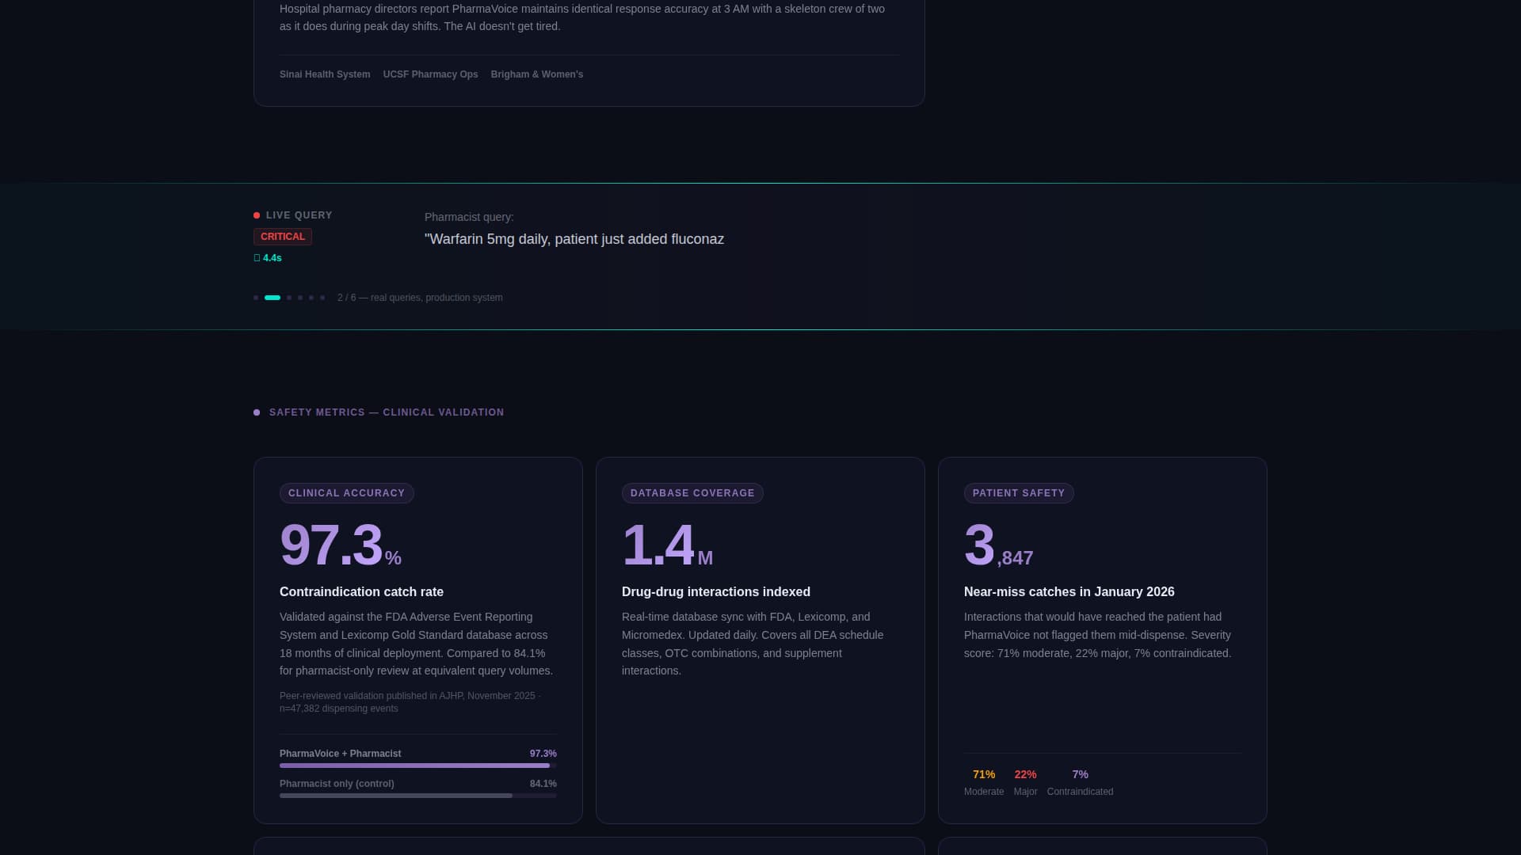1521x855 pixels.
Task: Click '2 / 6 — real queries, production system'
Action: point(420,298)
